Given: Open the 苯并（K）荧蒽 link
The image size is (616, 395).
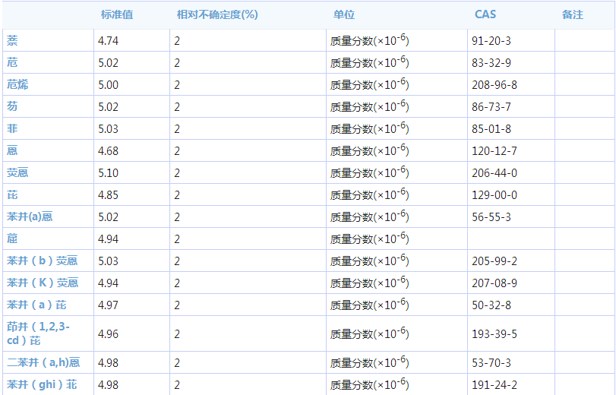Looking at the screenshot, I should (x=42, y=283).
